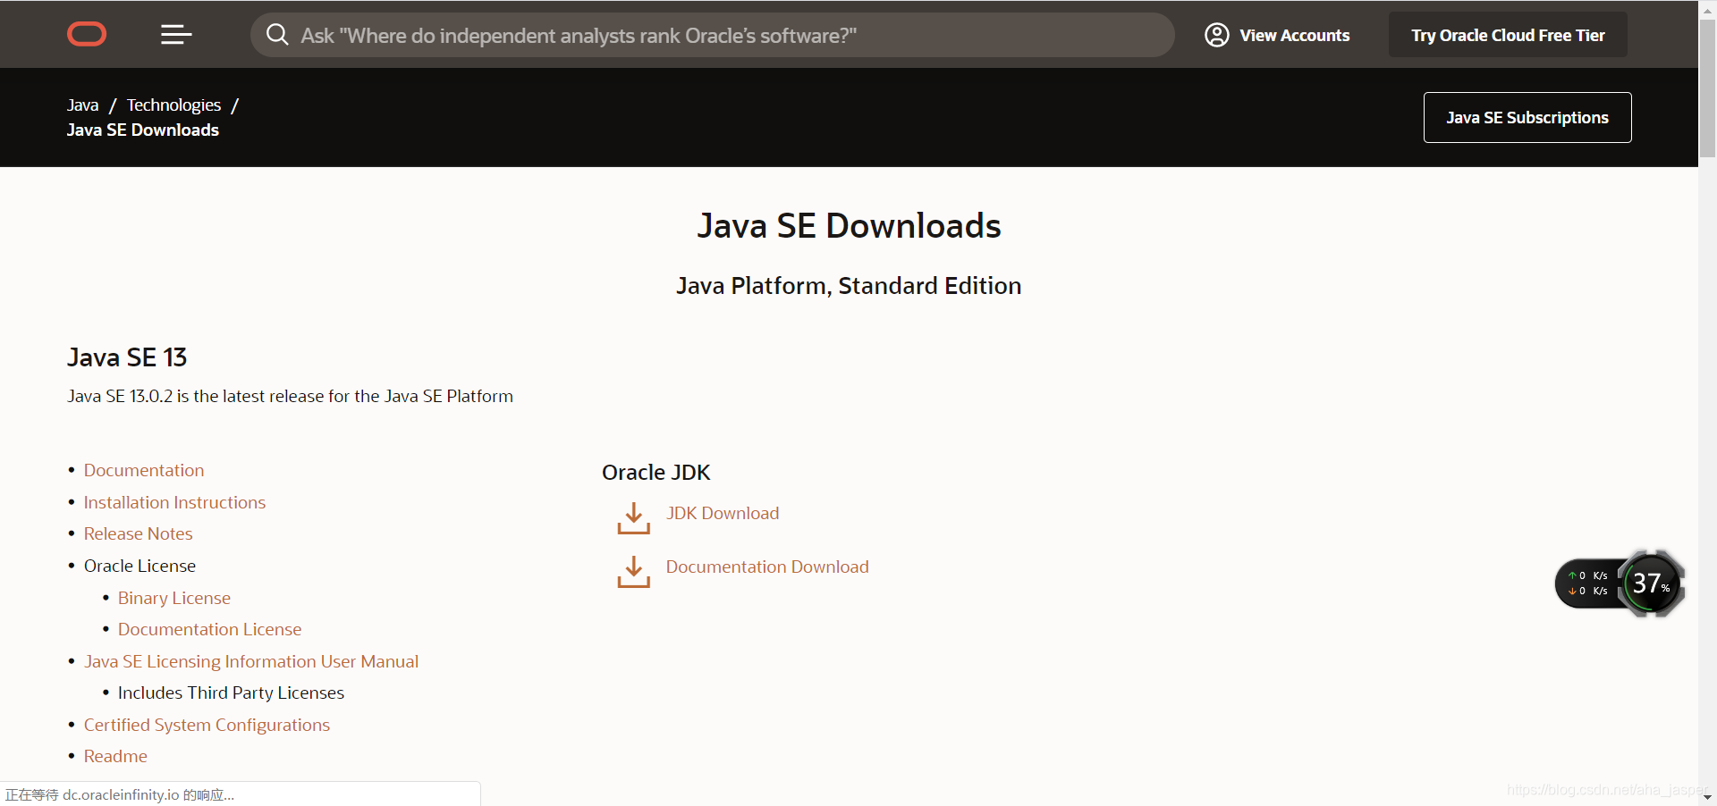This screenshot has width=1717, height=806.
Task: Open the Documentation License link
Action: (x=209, y=629)
